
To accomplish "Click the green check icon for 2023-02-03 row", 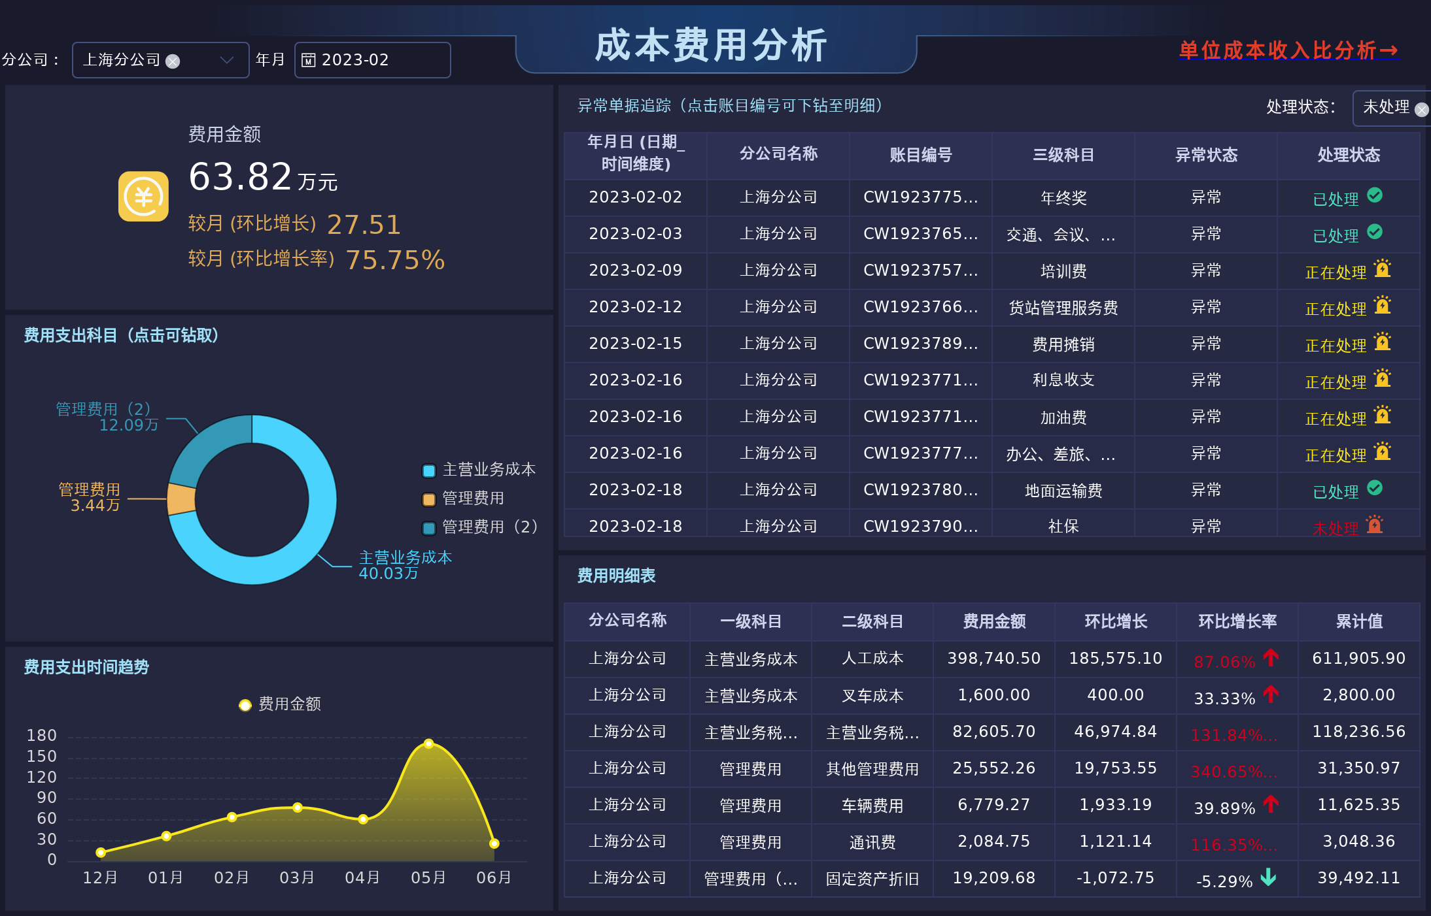I will pos(1375,232).
